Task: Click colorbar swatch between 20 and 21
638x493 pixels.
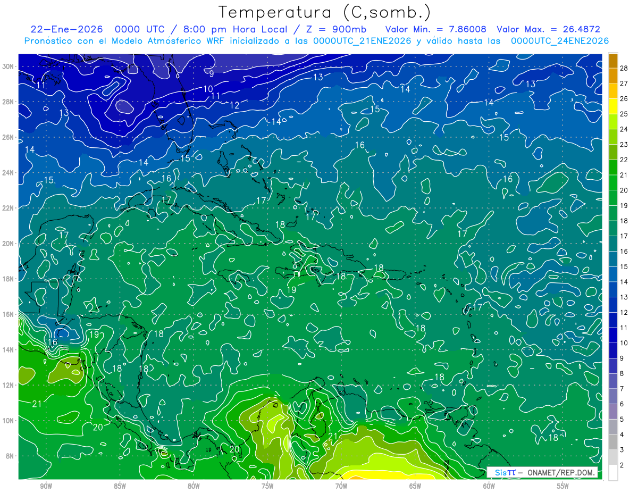Action: [x=613, y=183]
